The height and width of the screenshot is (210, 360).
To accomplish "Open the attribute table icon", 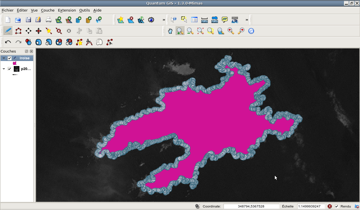I will pyautogui.click(x=194, y=20).
